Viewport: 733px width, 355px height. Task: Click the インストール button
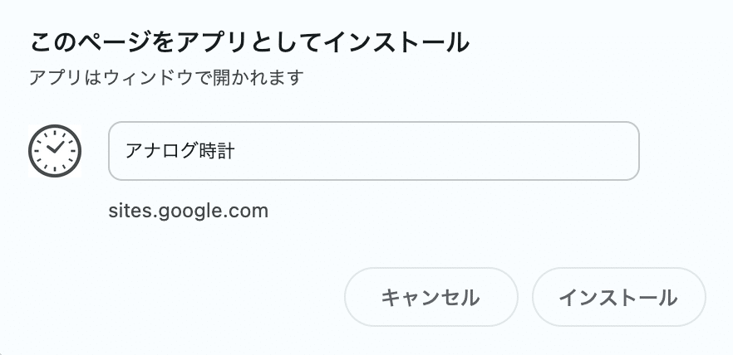[x=618, y=297]
